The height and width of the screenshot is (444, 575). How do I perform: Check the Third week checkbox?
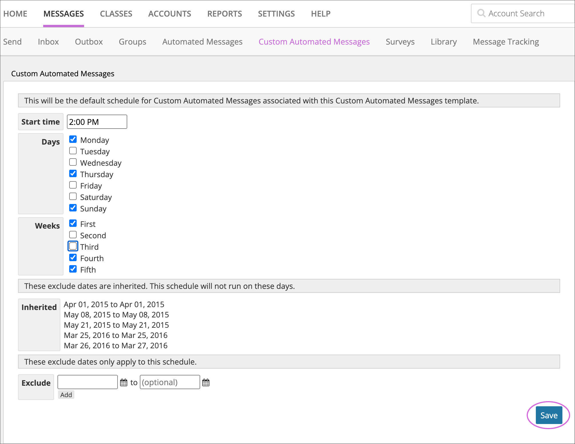[73, 246]
